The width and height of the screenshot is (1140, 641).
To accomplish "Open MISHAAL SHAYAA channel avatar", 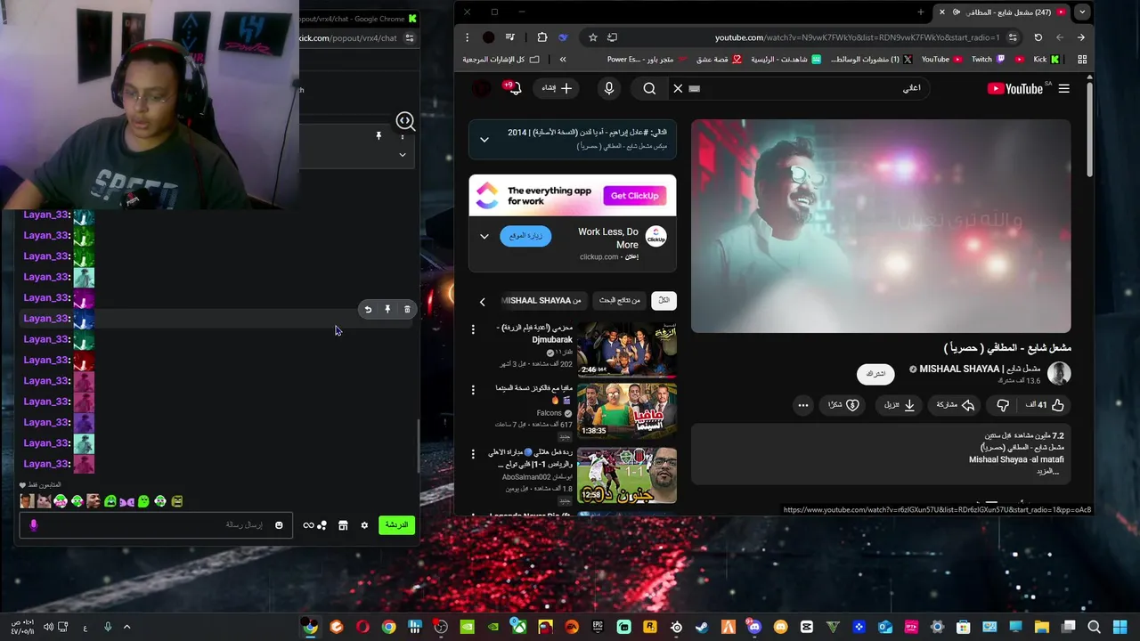I will click(x=1059, y=374).
